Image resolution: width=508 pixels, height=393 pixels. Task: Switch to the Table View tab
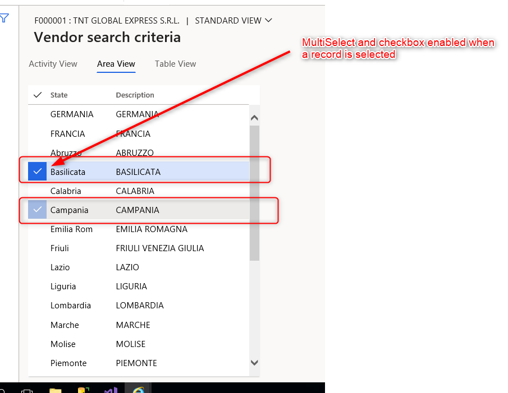tap(175, 64)
